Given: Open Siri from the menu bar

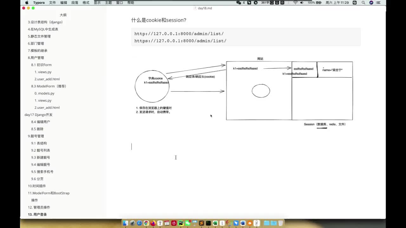Looking at the screenshot, I should click(371, 3).
